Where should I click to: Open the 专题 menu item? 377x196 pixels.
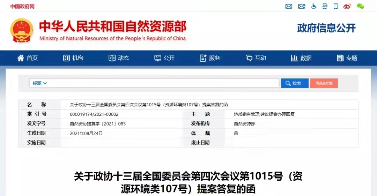coord(352,58)
